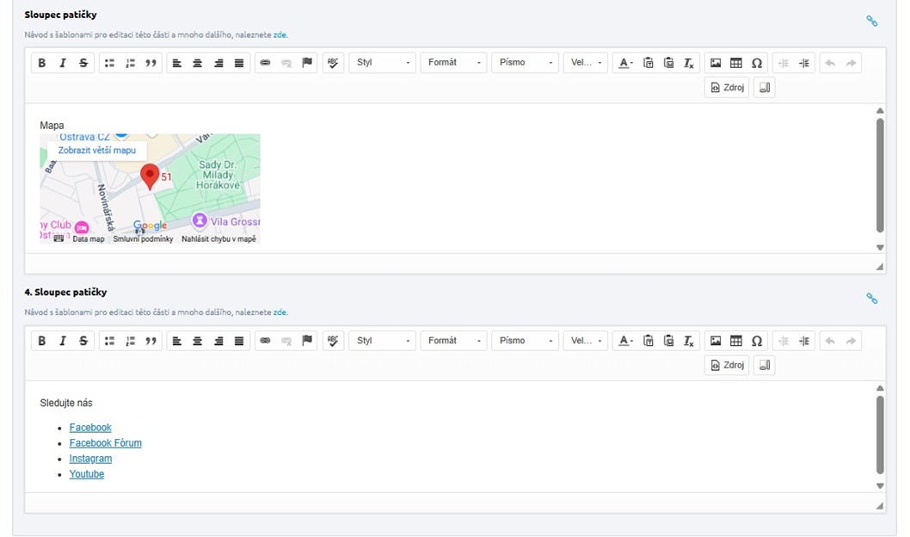This screenshot has width=910, height=537.
Task: Toggle italic in the 4. Sloupec patičky editor
Action: tap(63, 341)
